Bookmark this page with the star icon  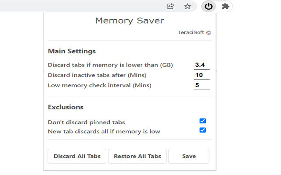click(x=187, y=6)
